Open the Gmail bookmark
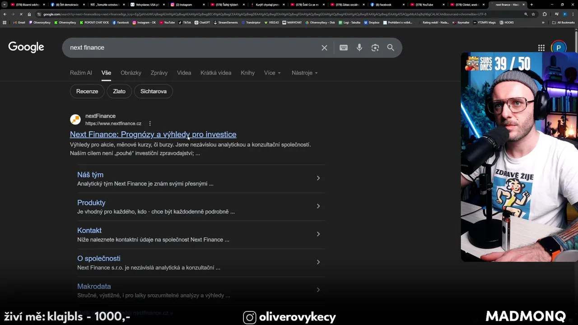Image resolution: width=578 pixels, height=325 pixels. (19, 22)
